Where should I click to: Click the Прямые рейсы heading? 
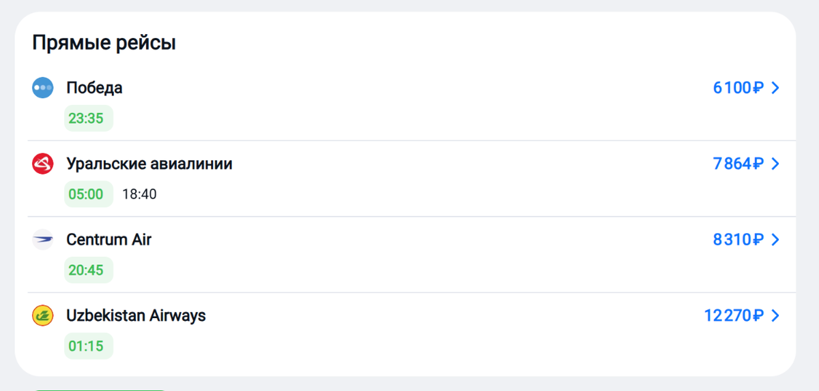pos(104,44)
